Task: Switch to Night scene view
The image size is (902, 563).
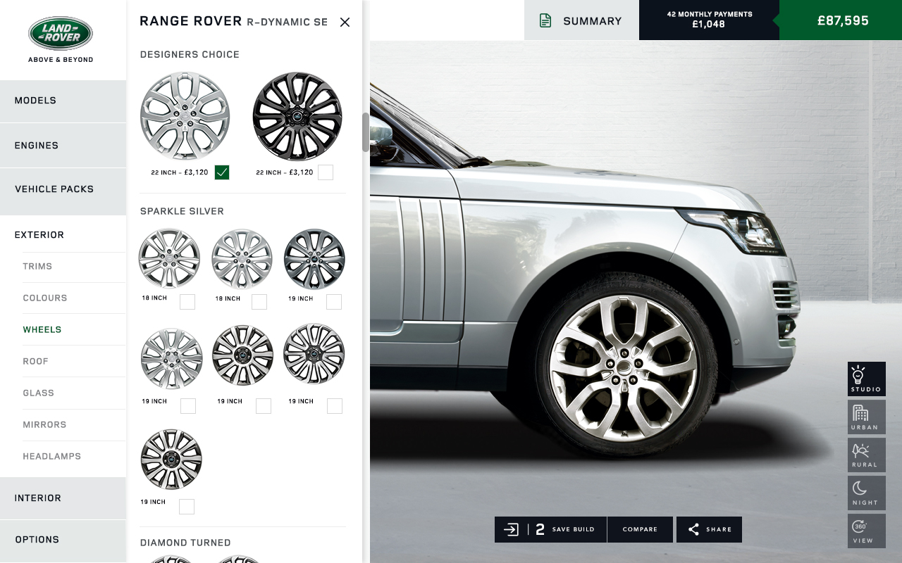Action: 866,493
